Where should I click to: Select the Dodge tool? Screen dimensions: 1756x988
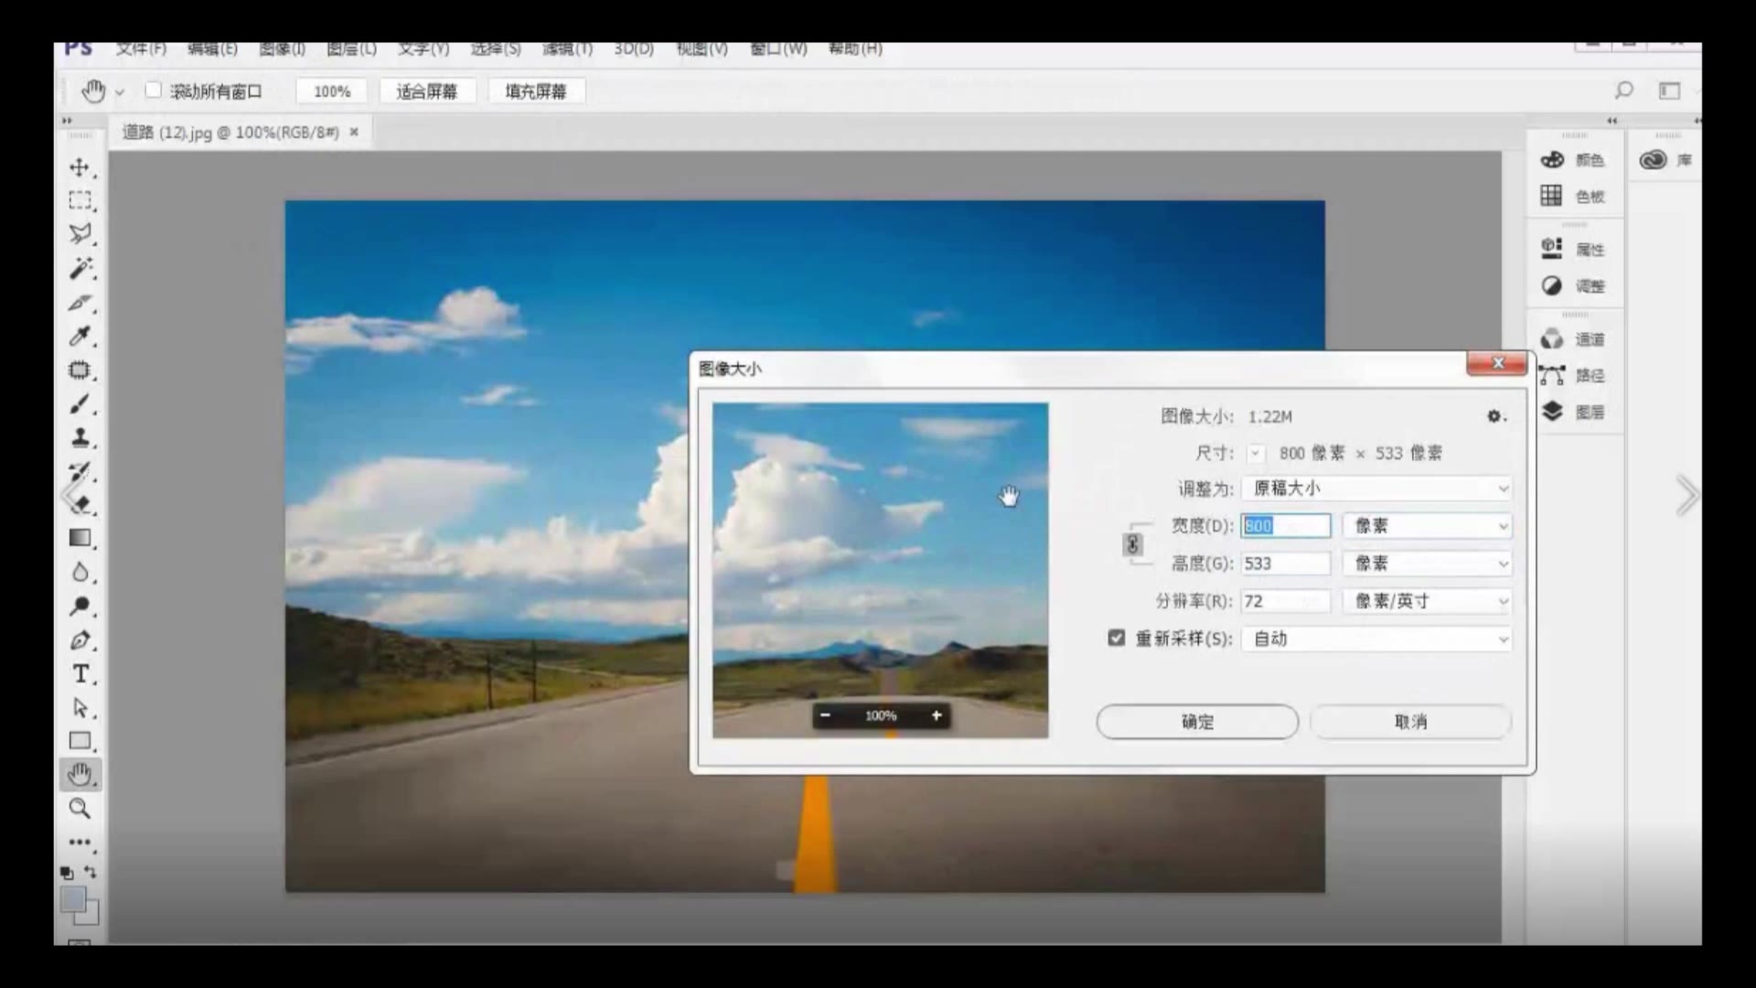pos(80,607)
